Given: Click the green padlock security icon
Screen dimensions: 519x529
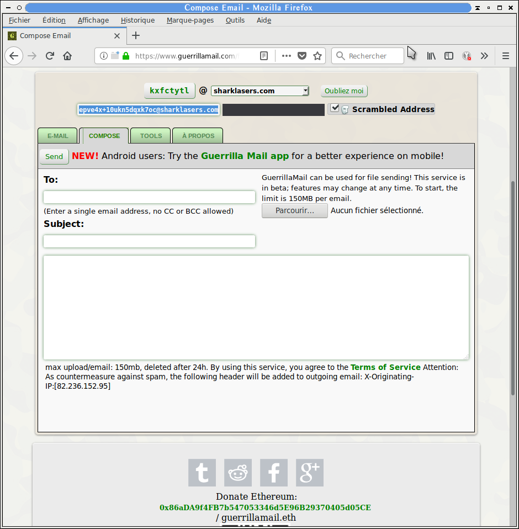Looking at the screenshot, I should click(126, 56).
